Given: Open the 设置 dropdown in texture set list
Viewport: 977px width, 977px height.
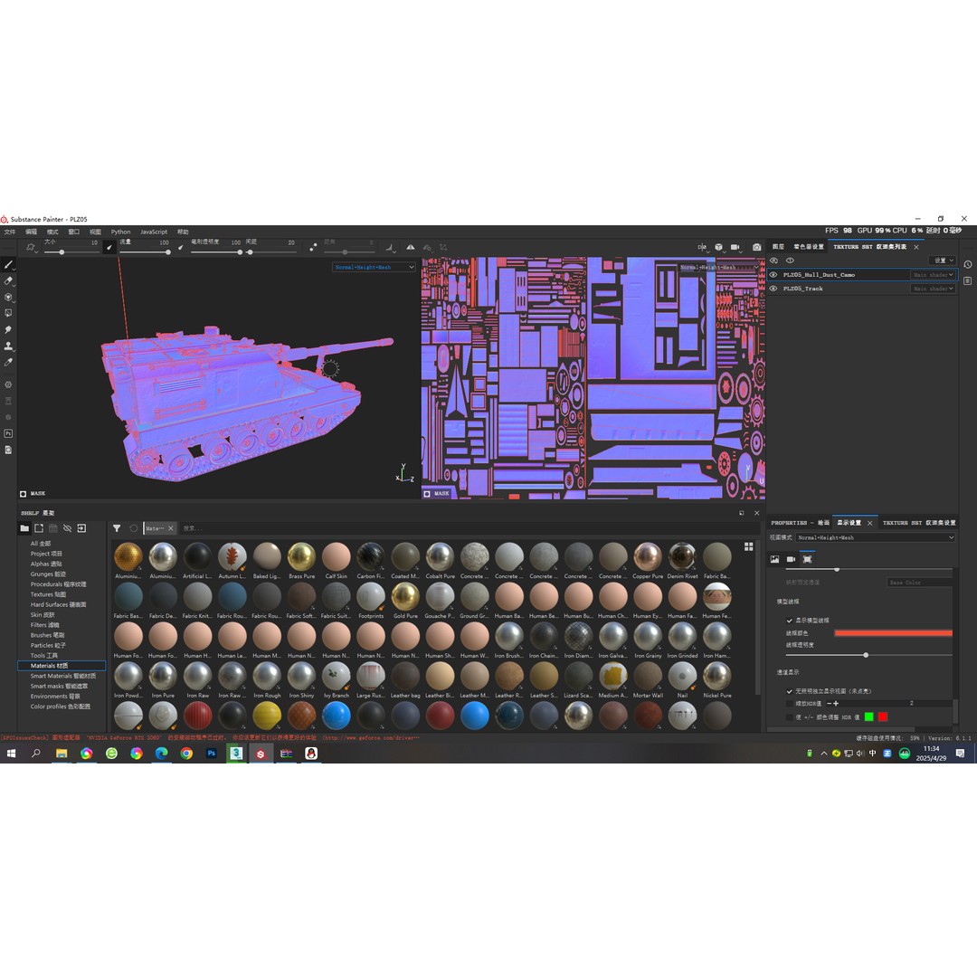Looking at the screenshot, I should pyautogui.click(x=944, y=261).
